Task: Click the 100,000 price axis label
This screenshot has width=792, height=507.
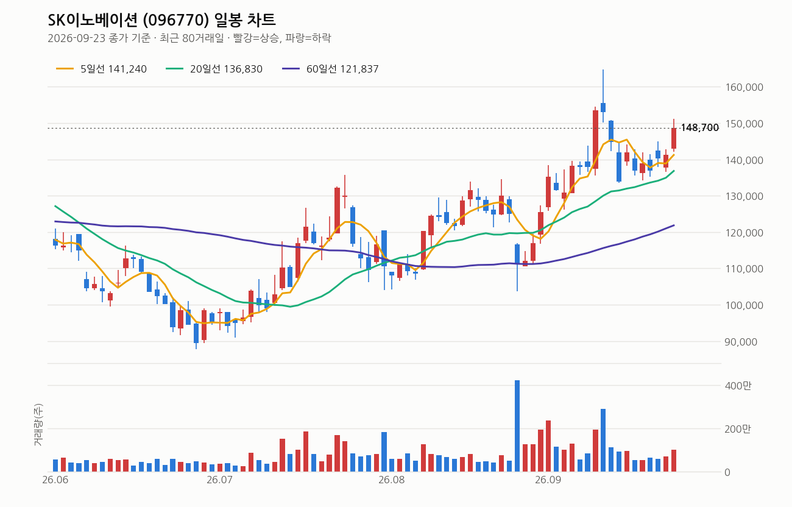Action: [744, 305]
